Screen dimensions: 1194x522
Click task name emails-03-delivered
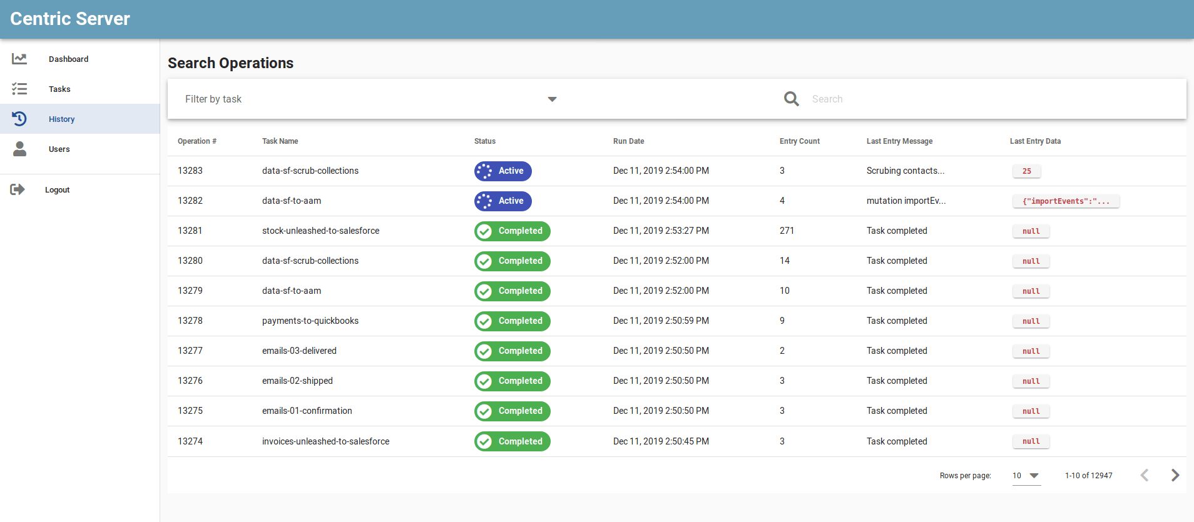tap(299, 351)
